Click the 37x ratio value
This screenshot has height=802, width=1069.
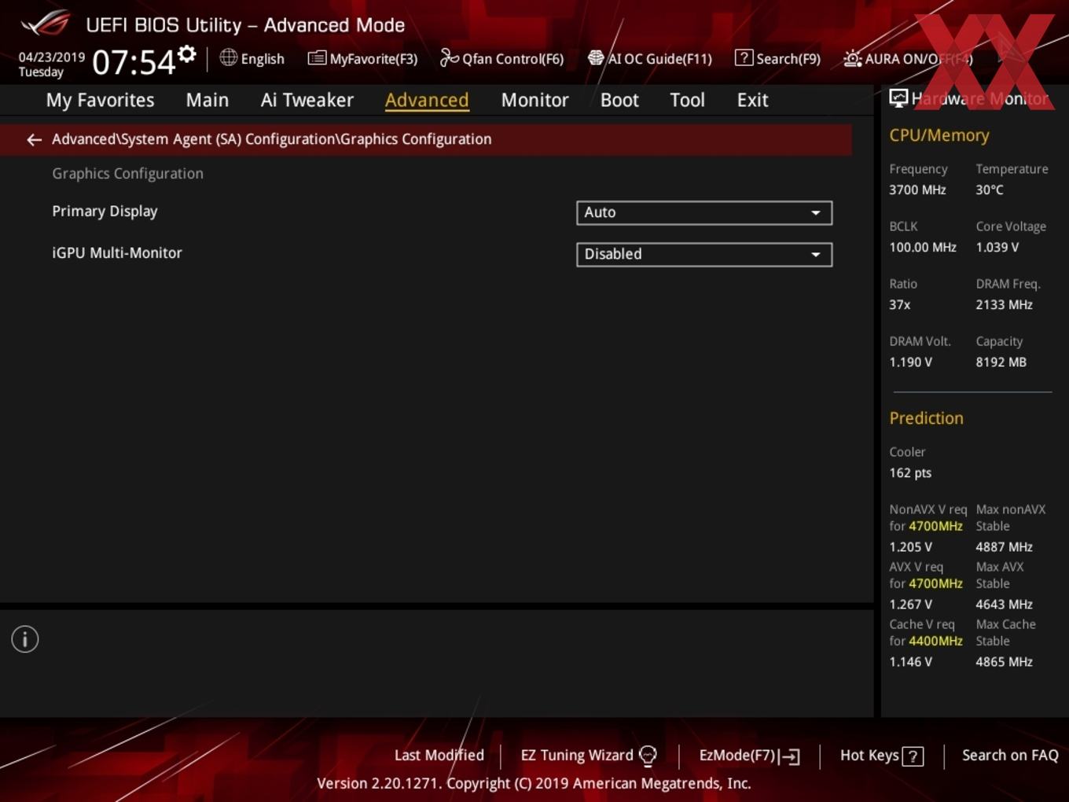pos(899,304)
